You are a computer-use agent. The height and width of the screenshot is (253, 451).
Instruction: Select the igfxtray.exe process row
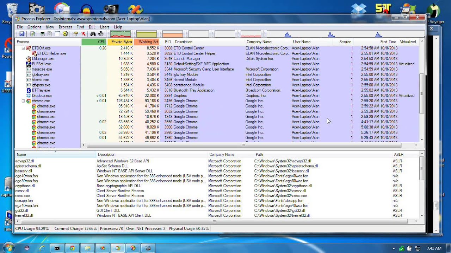point(217,74)
